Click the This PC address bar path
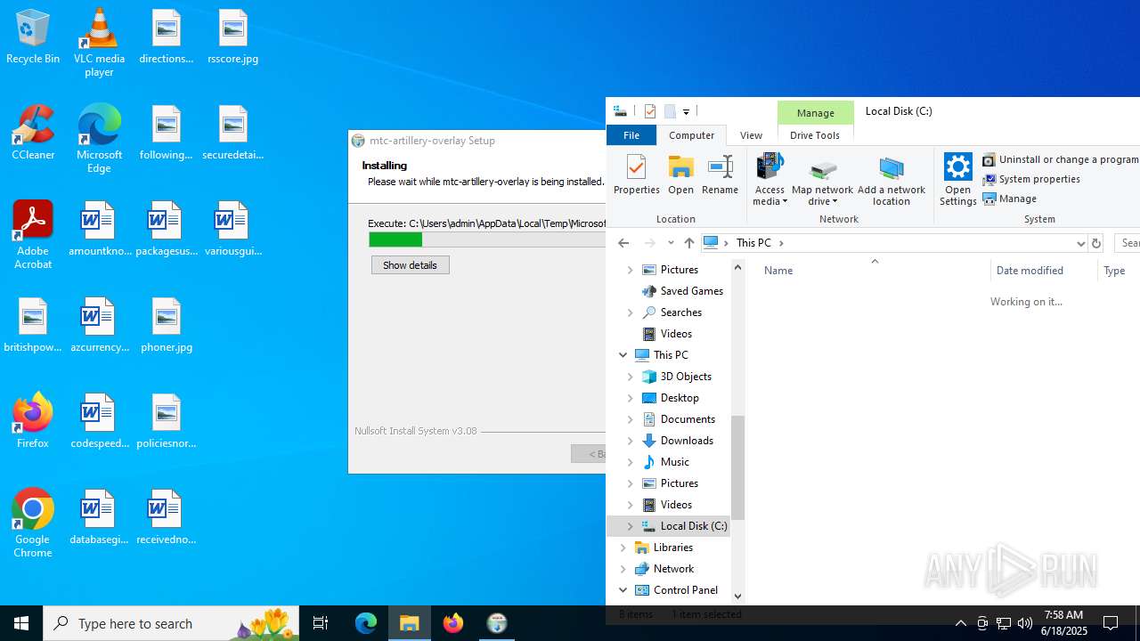The width and height of the screenshot is (1140, 641). (753, 243)
